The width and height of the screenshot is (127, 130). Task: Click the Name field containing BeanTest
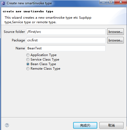coord(66,48)
